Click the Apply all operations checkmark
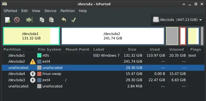Image resolution: width=206 pixels, height=101 pixels. click(x=74, y=20)
